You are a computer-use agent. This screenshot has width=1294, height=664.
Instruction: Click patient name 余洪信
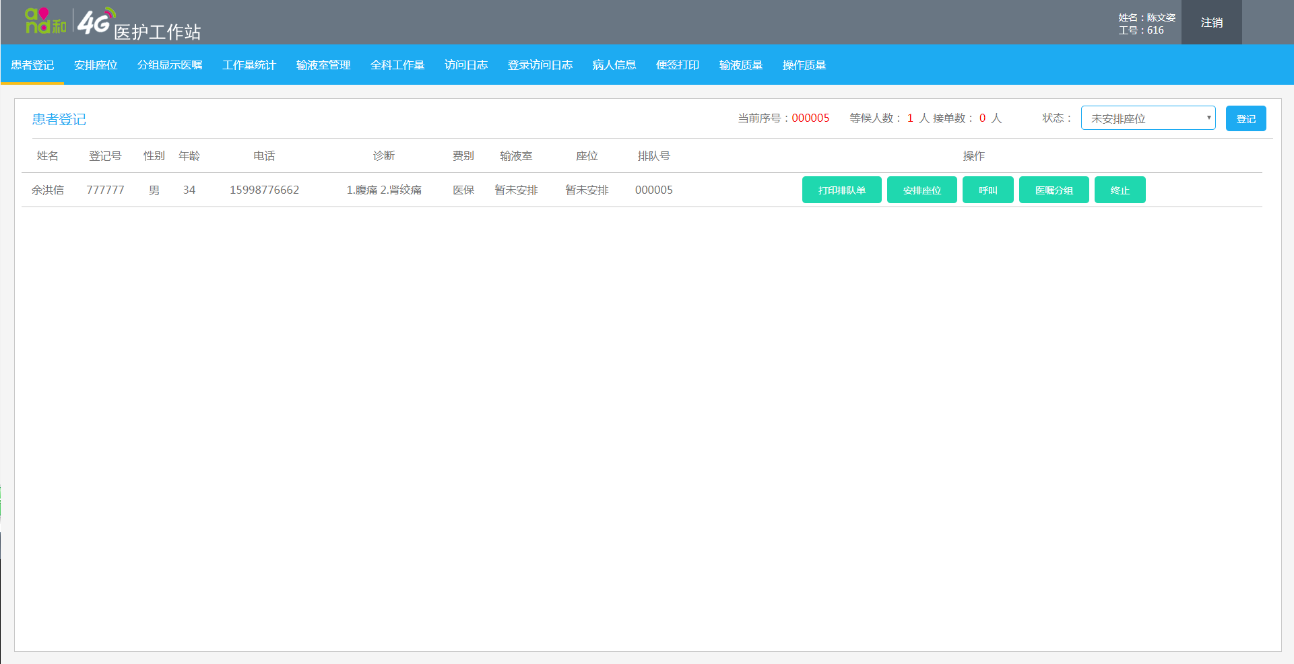[48, 190]
